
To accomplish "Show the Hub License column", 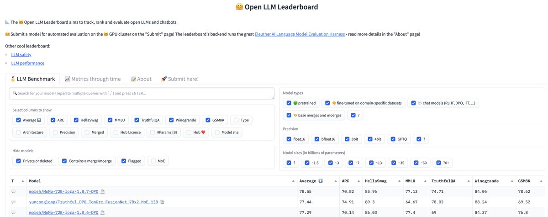I will 116,132.
